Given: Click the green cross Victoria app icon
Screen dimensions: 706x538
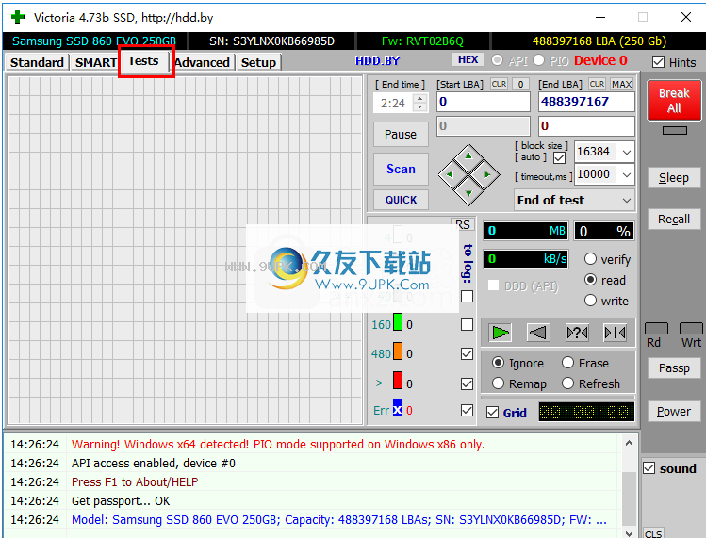Looking at the screenshot, I should click(18, 17).
